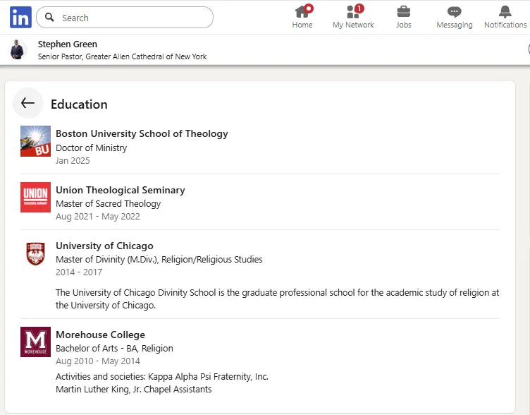Click Aug 2021 - May 2022 date

pyautogui.click(x=98, y=216)
